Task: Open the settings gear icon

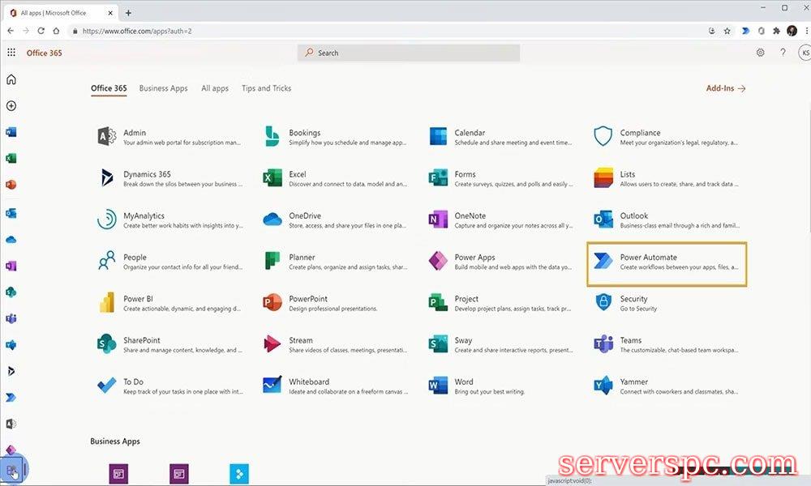Action: click(x=761, y=53)
